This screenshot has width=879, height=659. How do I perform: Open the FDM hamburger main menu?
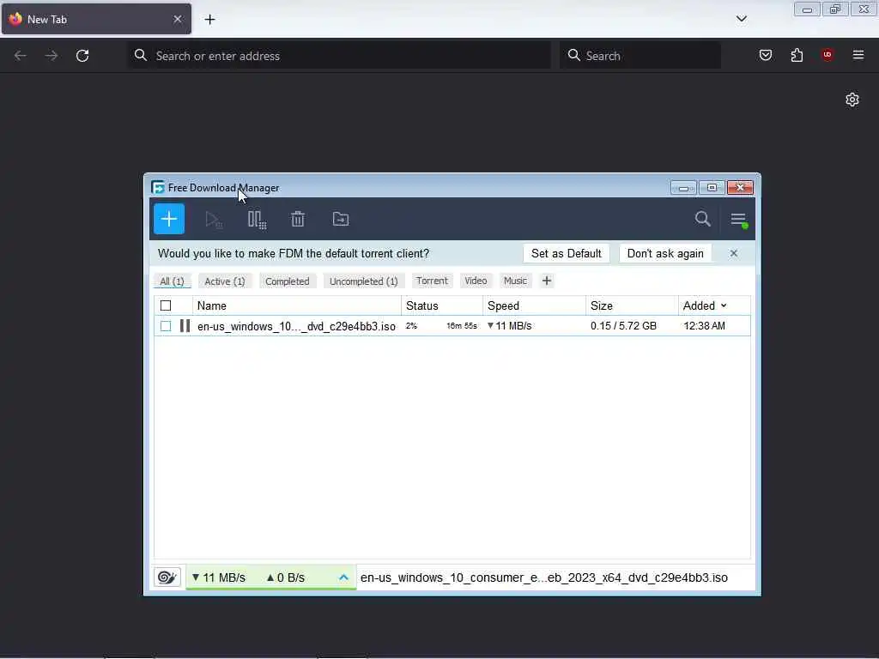pos(738,220)
